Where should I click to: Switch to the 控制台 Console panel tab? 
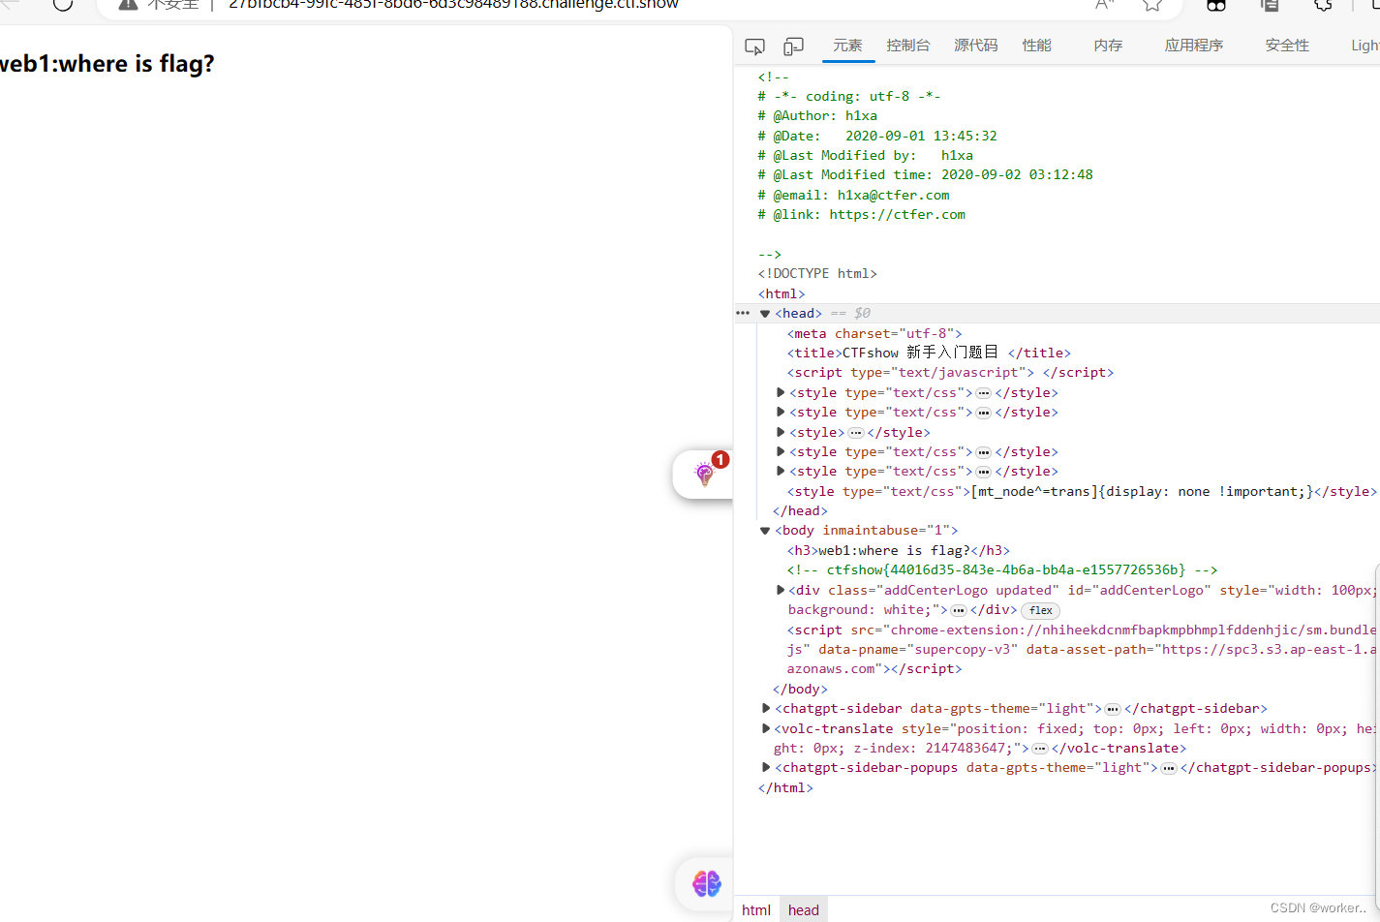point(908,45)
